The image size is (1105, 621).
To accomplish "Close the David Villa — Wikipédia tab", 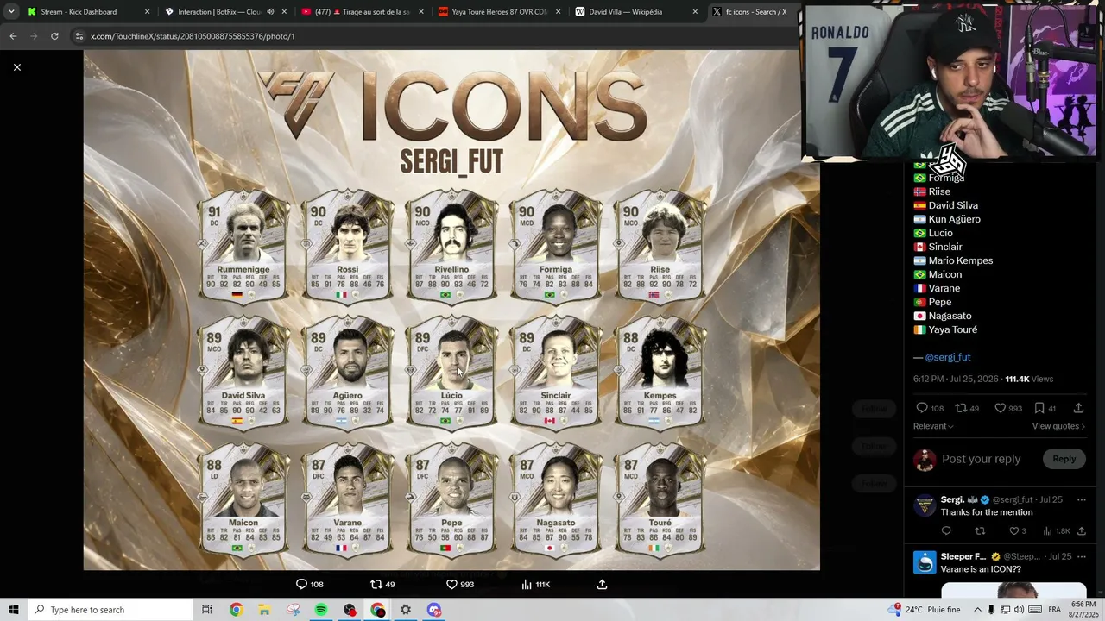I will tap(695, 12).
